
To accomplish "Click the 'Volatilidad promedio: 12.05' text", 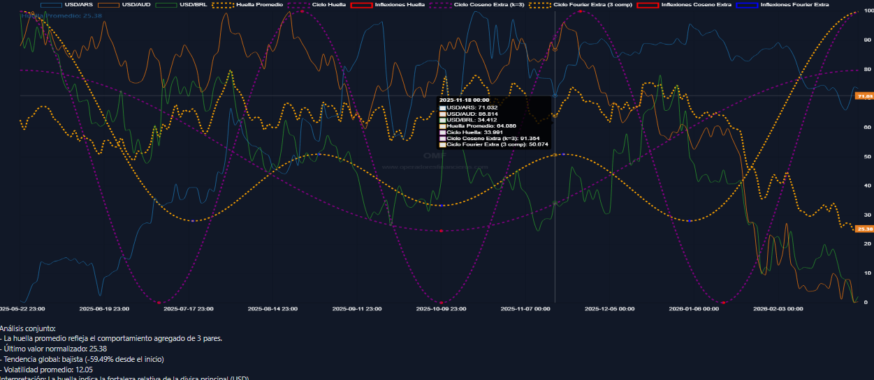I will 49,370.
